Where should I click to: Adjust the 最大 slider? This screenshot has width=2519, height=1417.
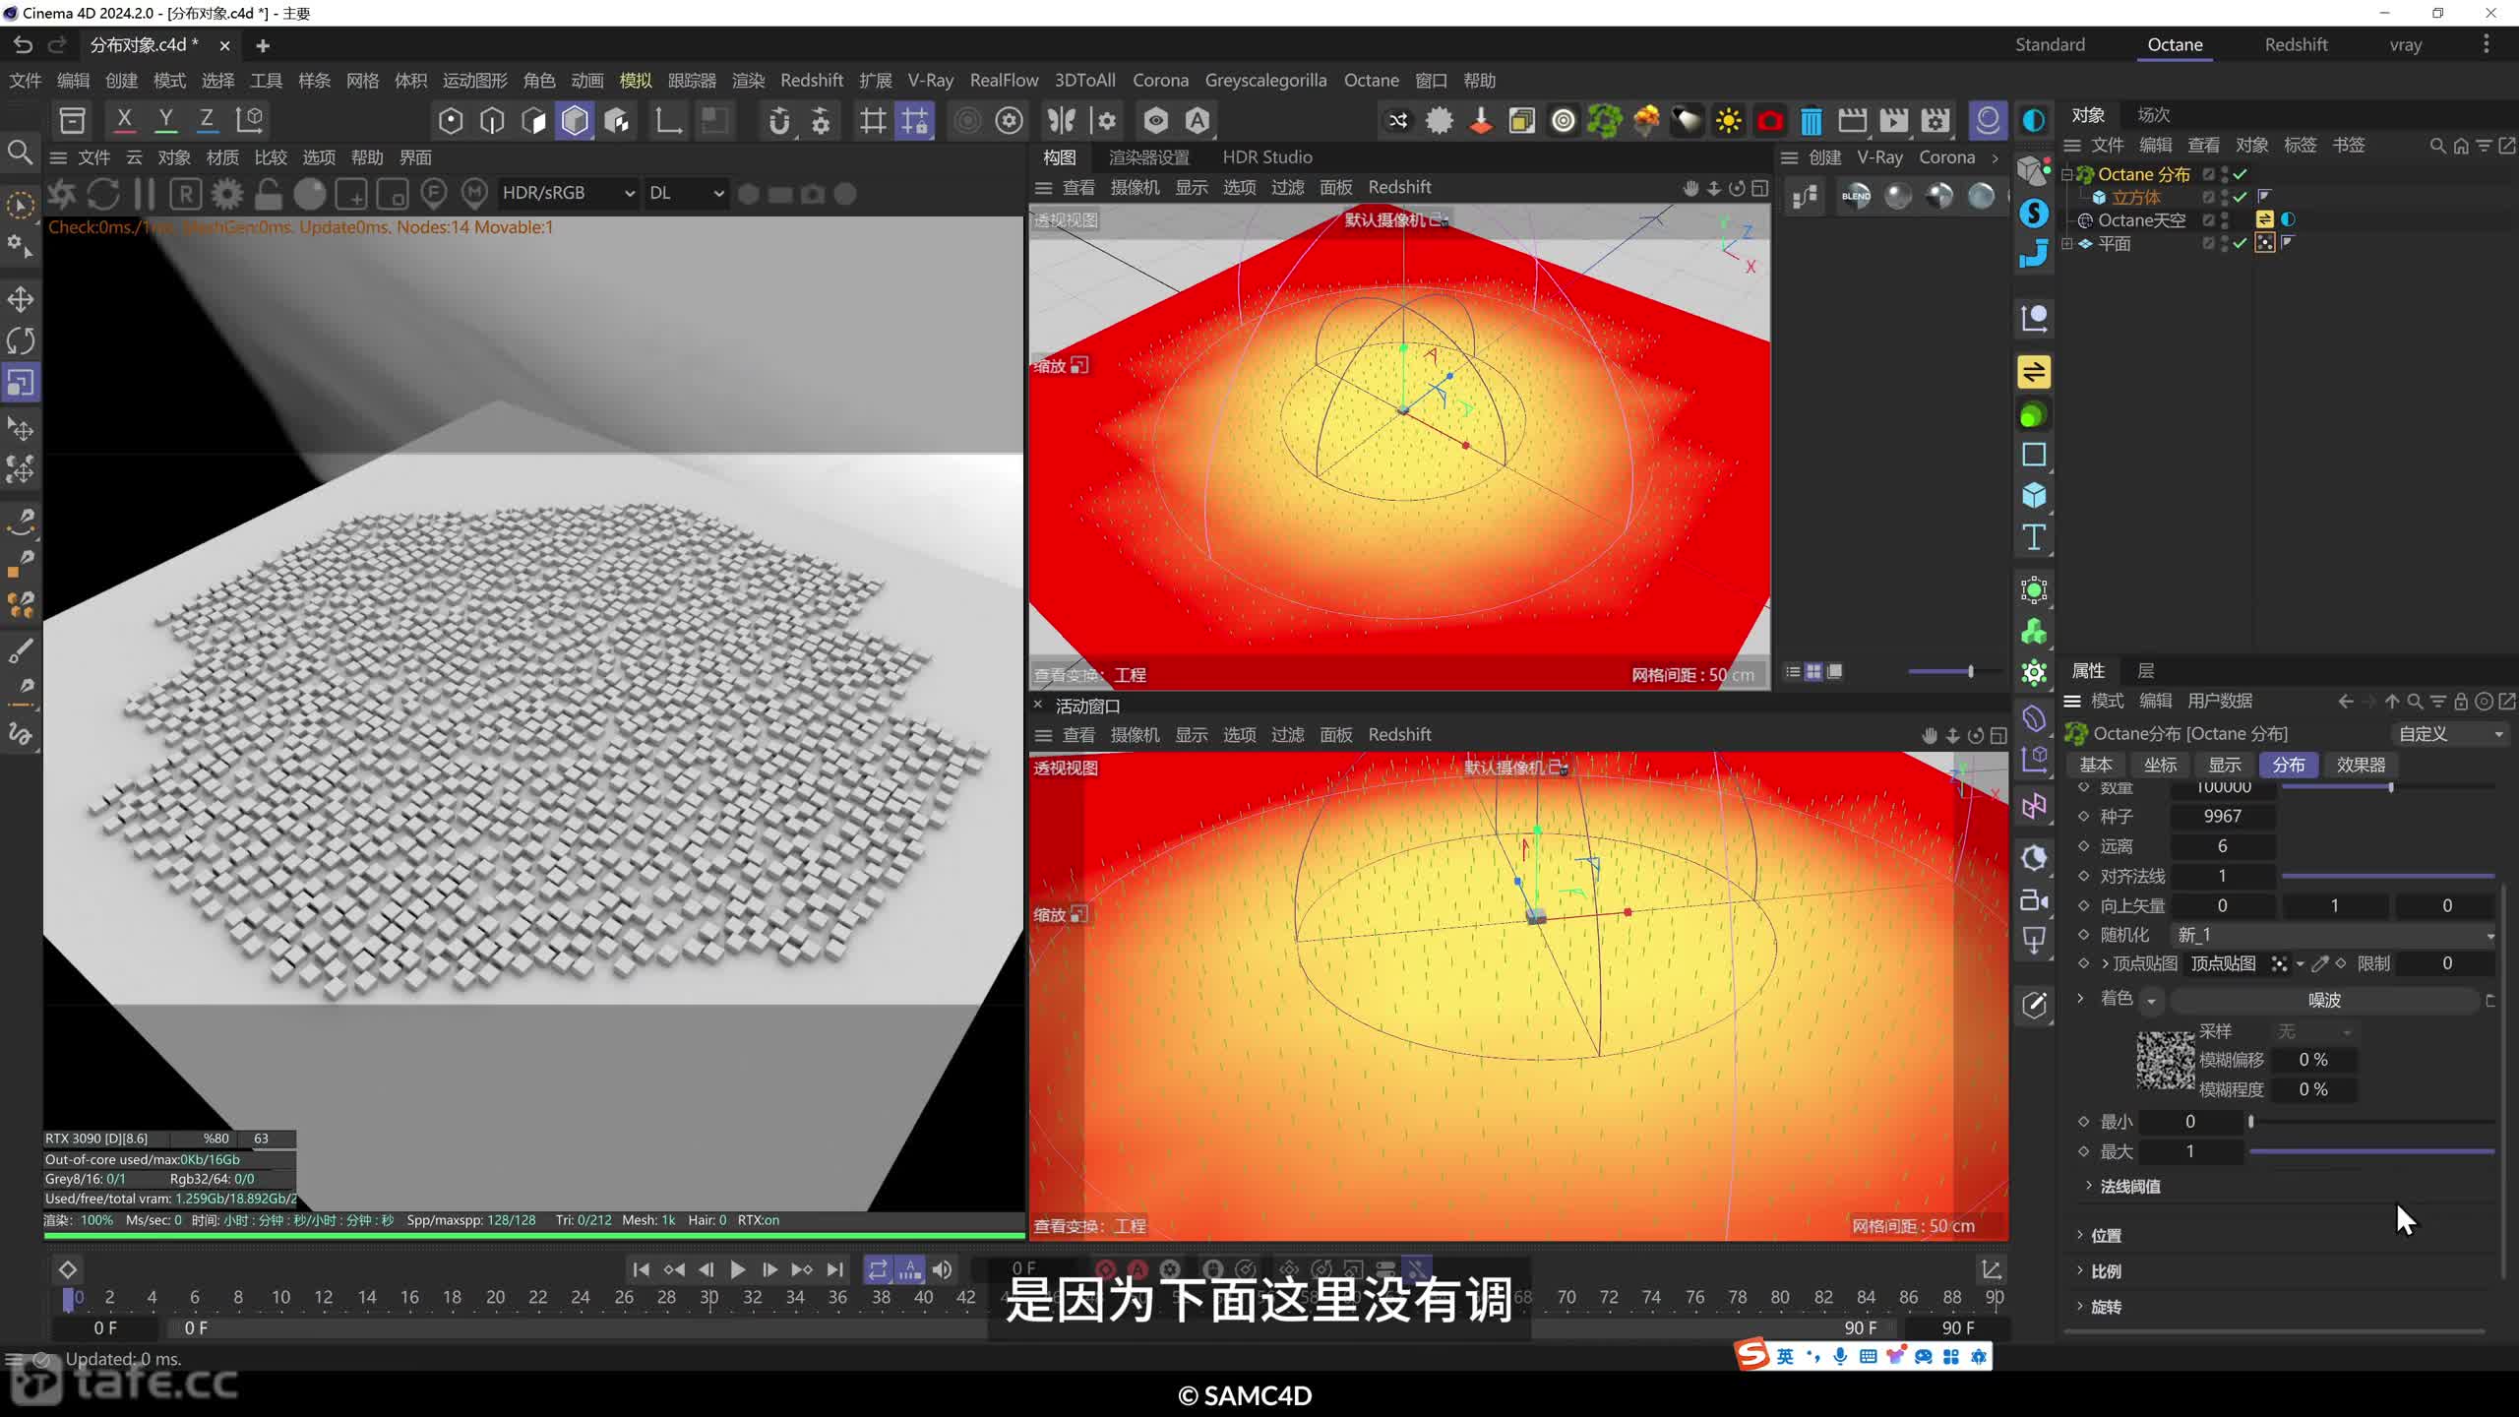click(2371, 1151)
